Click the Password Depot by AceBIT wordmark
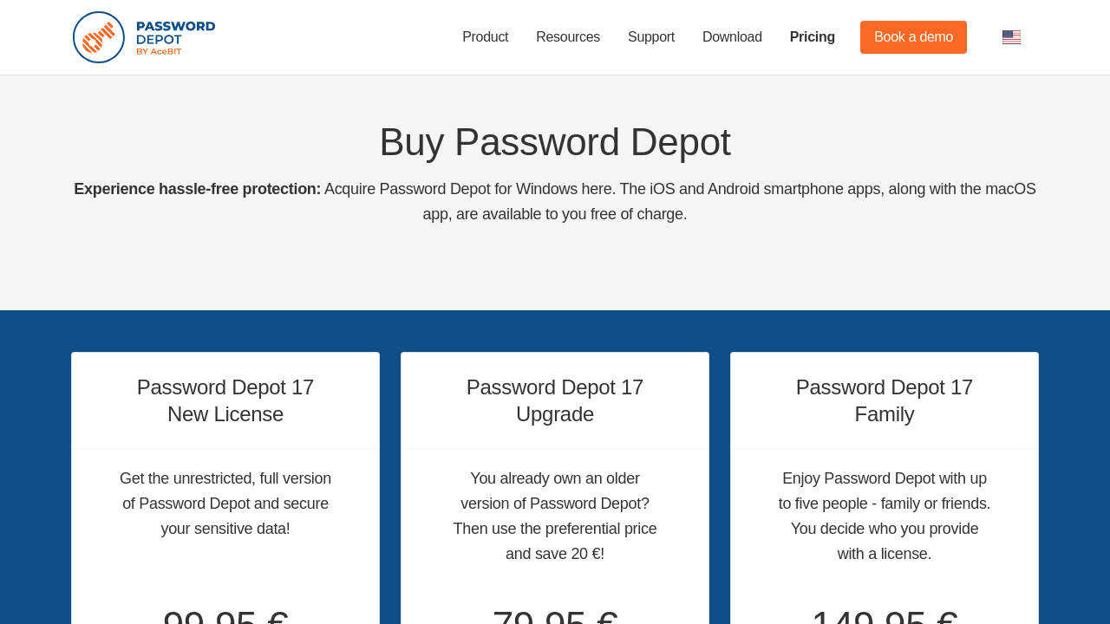The width and height of the screenshot is (1110, 624). pos(174,37)
